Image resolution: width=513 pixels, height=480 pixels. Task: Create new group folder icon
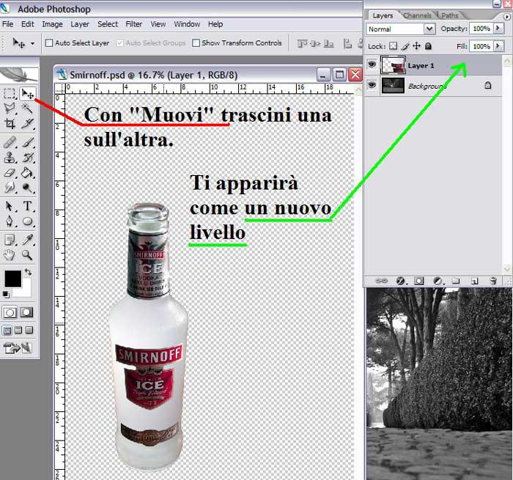[x=456, y=281]
